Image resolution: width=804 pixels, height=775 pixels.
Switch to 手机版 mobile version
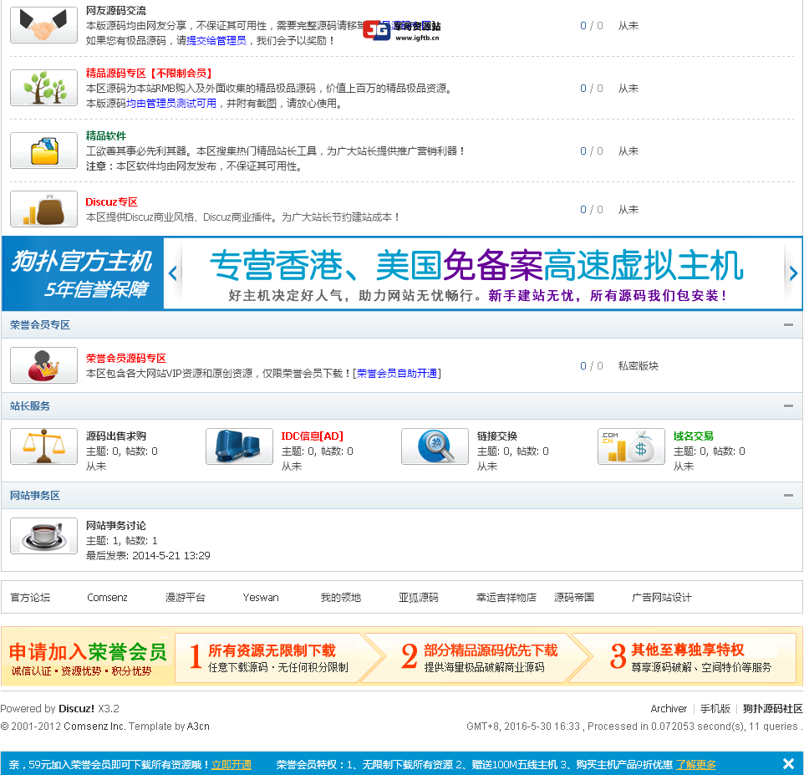tap(715, 708)
